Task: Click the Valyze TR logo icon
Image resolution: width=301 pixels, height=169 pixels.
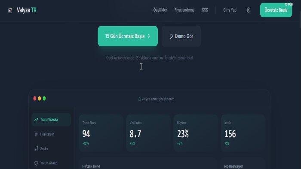Action: (x=10, y=10)
